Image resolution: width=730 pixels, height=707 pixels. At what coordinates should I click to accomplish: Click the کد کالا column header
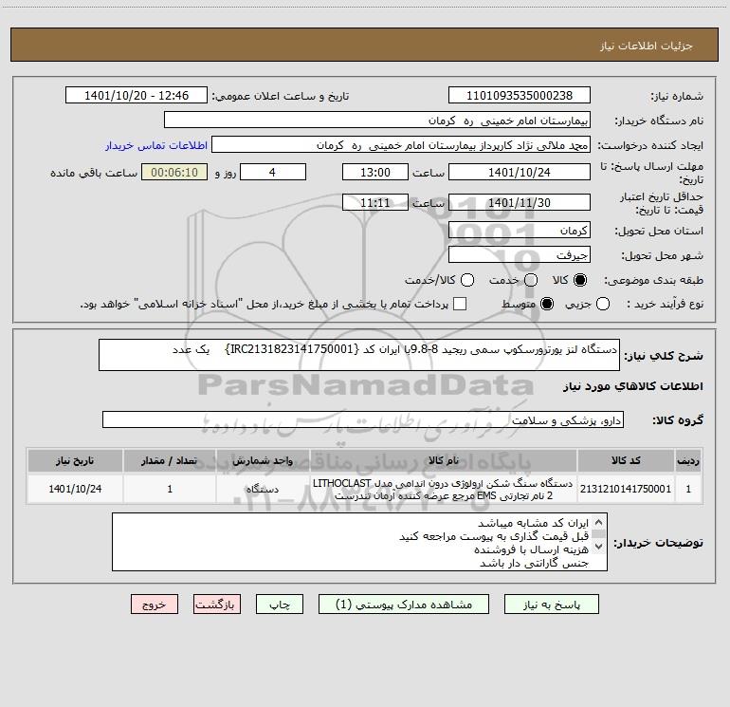[626, 460]
